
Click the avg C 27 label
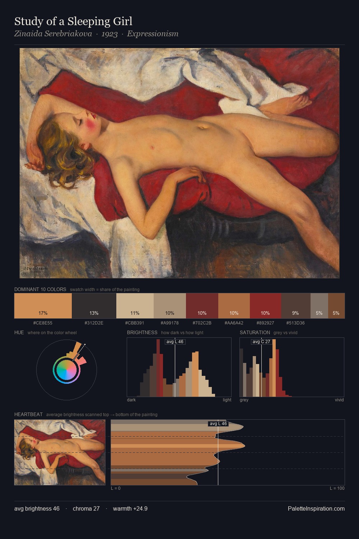click(261, 342)
